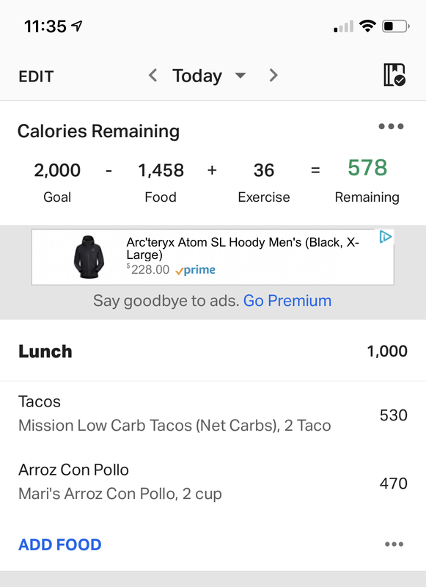Go to next day arrow
The height and width of the screenshot is (587, 426).
click(273, 76)
